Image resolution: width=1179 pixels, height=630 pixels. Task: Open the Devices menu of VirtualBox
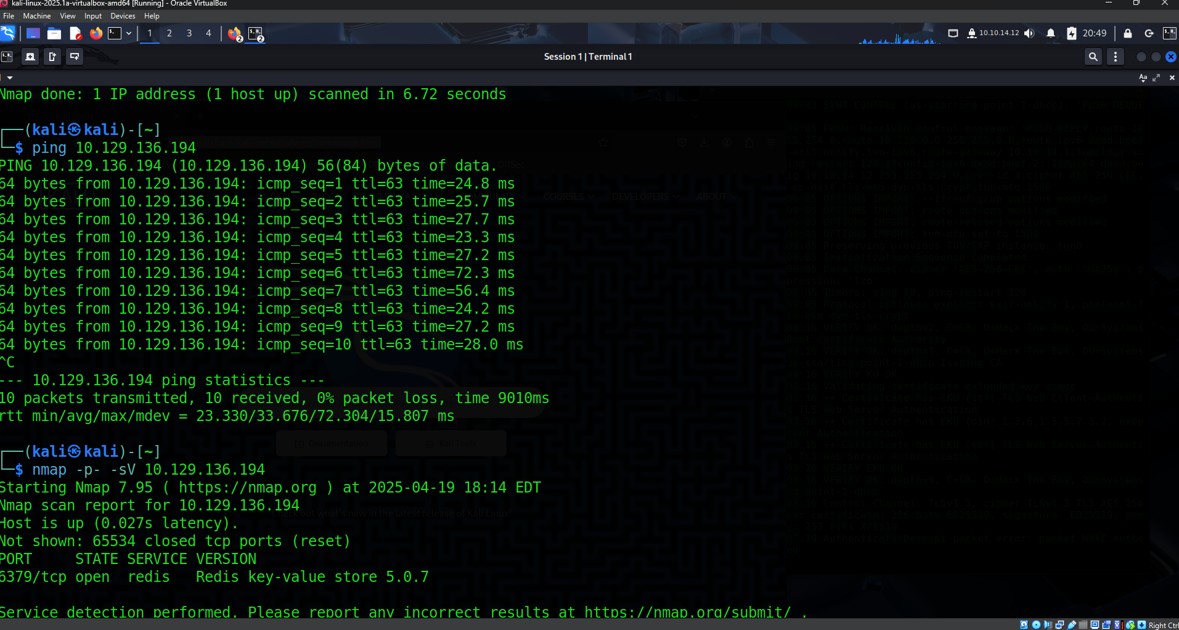122,16
